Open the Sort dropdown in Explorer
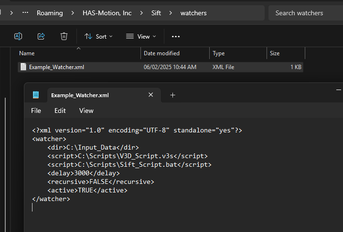The width and height of the screenshot is (343, 232). (x=98, y=36)
